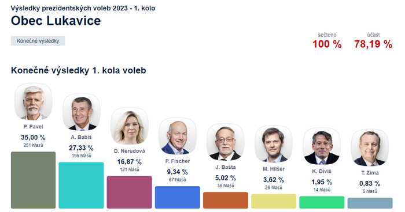
Task: Click the magenta D. Nerudová bar
Action: pyautogui.click(x=130, y=192)
